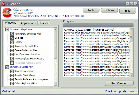
Task: Select the log line ending images/525
Action: click(x=97, y=44)
